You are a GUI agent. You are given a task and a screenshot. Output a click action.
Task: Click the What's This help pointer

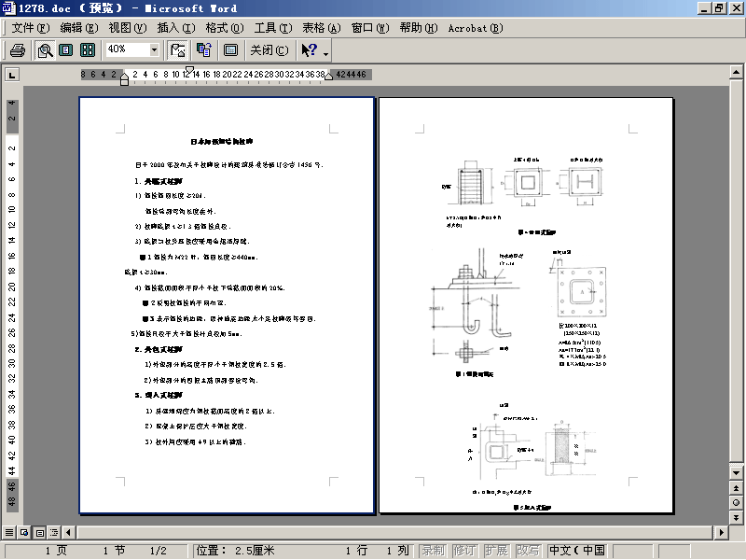tap(310, 50)
